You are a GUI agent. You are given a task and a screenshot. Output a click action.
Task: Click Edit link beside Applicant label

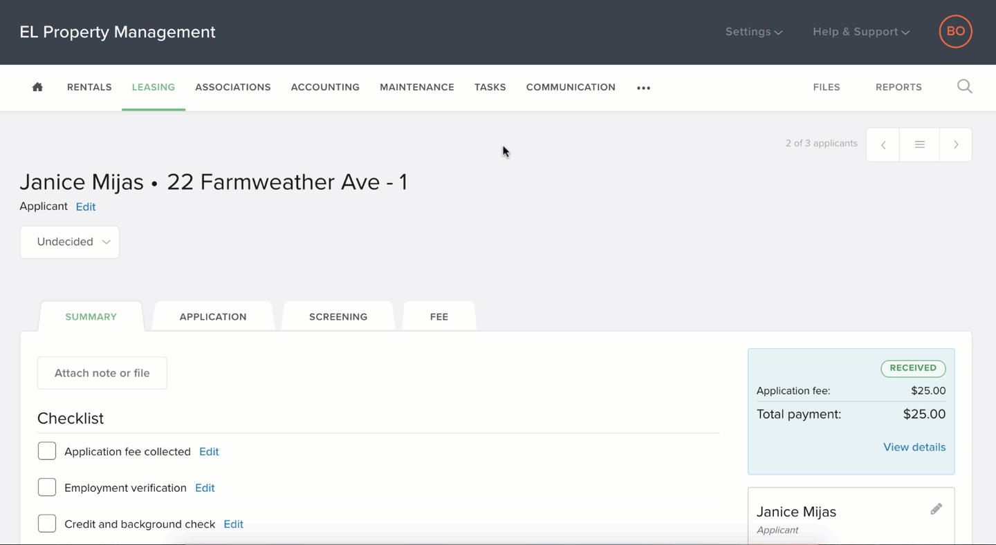coord(86,207)
